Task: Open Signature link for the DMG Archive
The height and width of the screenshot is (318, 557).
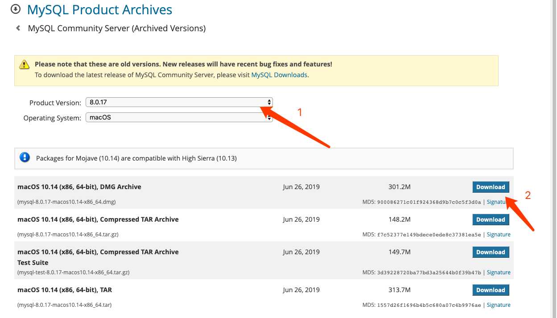Action: pyautogui.click(x=499, y=202)
